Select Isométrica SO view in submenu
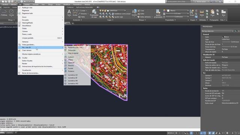240x135 pixels. pyautogui.click(x=77, y=75)
